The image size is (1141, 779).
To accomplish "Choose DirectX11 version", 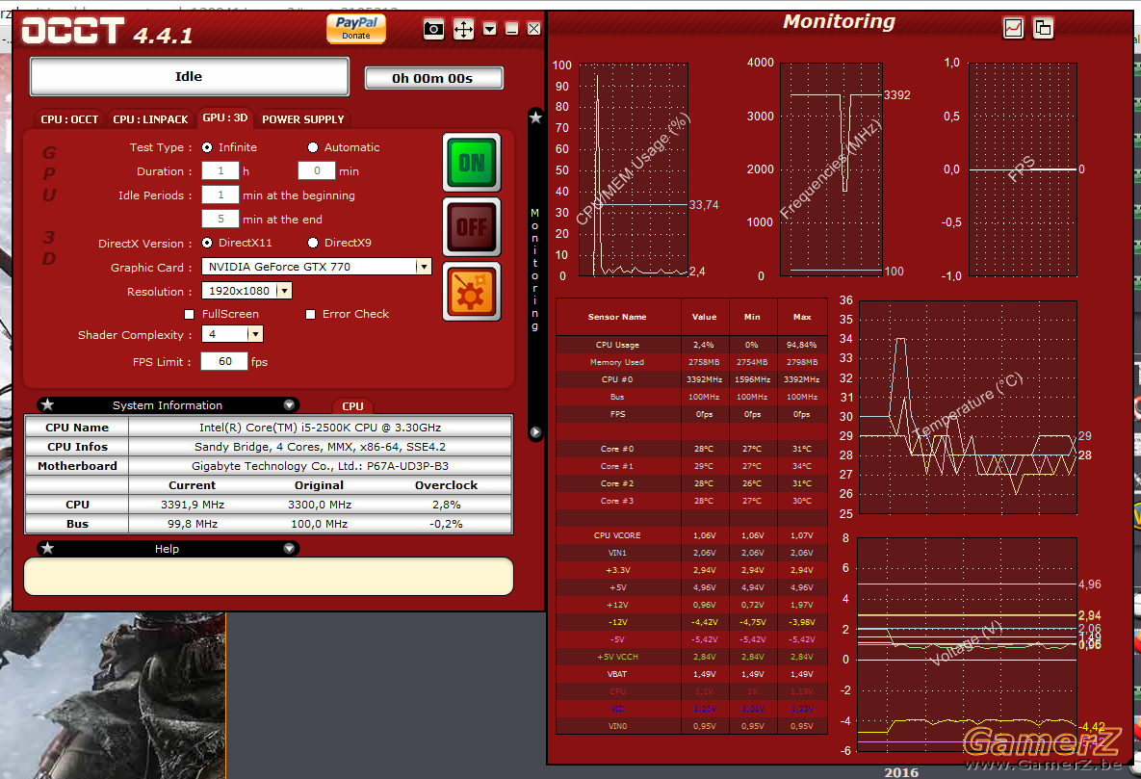I will click(x=207, y=244).
